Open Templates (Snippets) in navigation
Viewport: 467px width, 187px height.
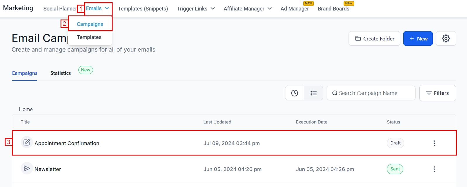click(143, 9)
